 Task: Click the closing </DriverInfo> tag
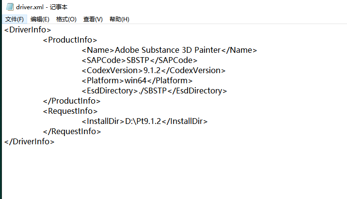pyautogui.click(x=29, y=141)
